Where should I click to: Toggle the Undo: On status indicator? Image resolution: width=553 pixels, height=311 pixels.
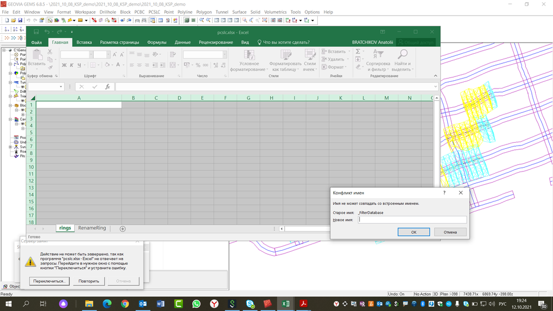point(396,294)
